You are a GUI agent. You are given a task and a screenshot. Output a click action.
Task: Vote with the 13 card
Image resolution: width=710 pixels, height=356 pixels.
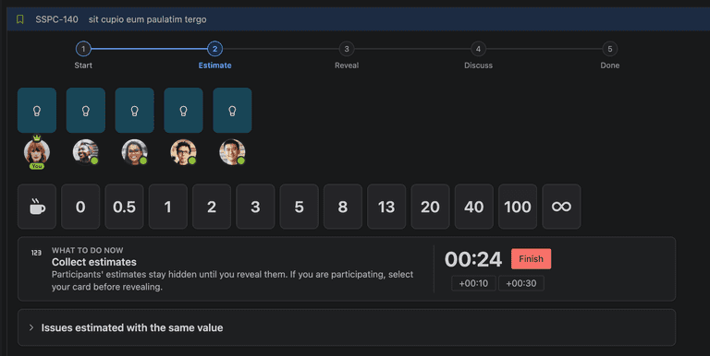point(386,207)
